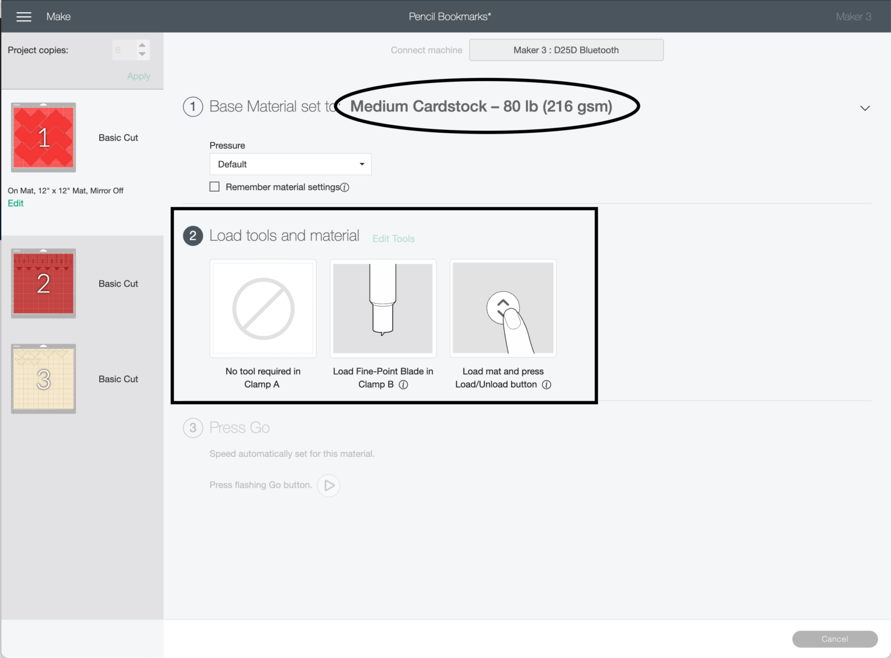Select mat 1 red hearts thumbnail
Image resolution: width=891 pixels, height=658 pixels.
44,138
